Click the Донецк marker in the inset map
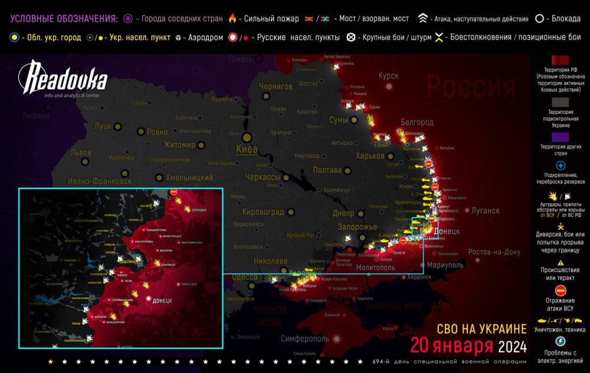590x373 pixels. [x=148, y=300]
